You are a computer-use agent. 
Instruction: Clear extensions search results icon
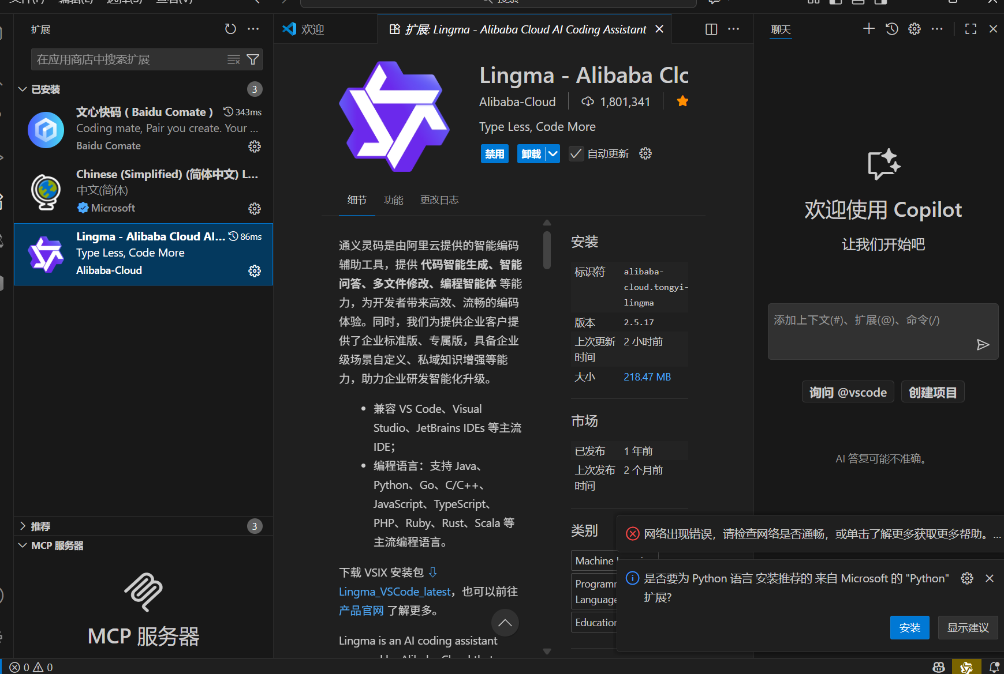click(233, 59)
